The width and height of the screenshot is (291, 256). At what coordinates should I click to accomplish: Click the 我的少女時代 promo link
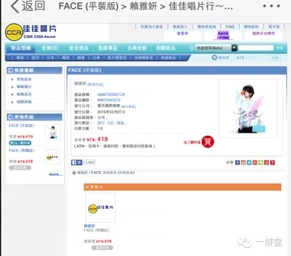(263, 33)
